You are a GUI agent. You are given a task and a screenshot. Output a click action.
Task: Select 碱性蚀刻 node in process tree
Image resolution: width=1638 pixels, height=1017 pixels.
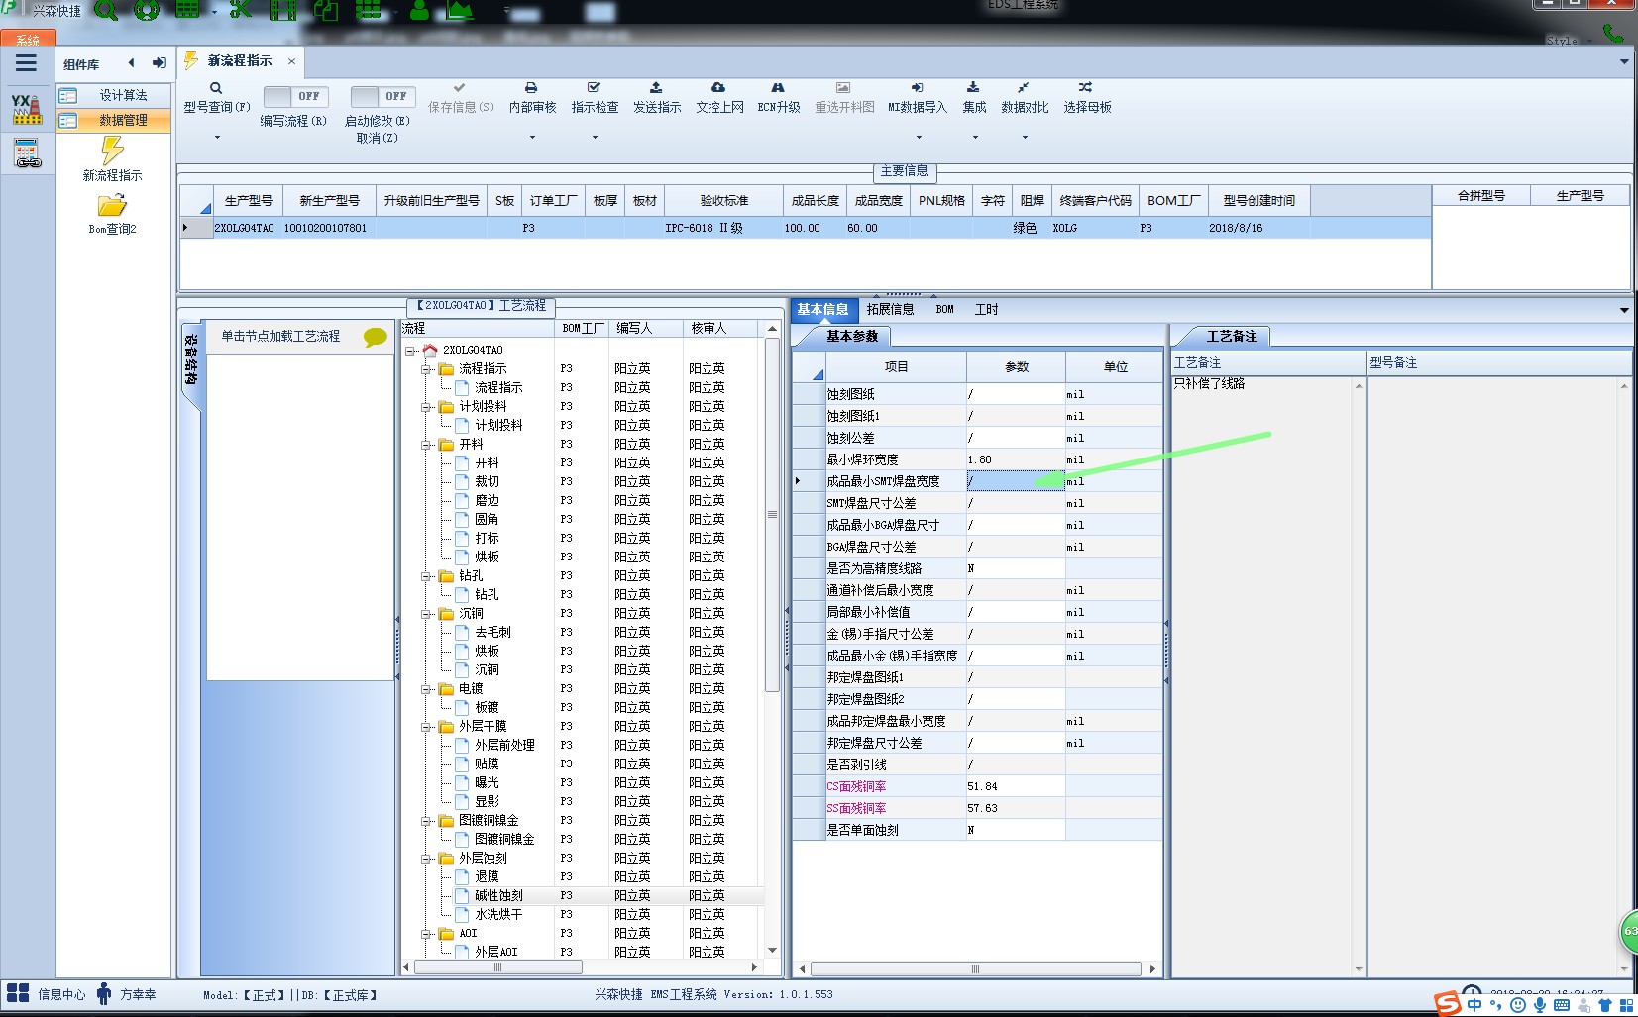click(x=498, y=896)
